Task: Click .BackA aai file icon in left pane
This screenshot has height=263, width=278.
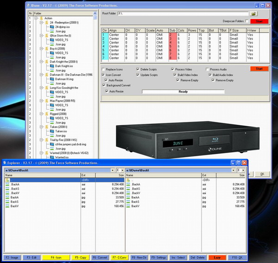Action: (7, 185)
